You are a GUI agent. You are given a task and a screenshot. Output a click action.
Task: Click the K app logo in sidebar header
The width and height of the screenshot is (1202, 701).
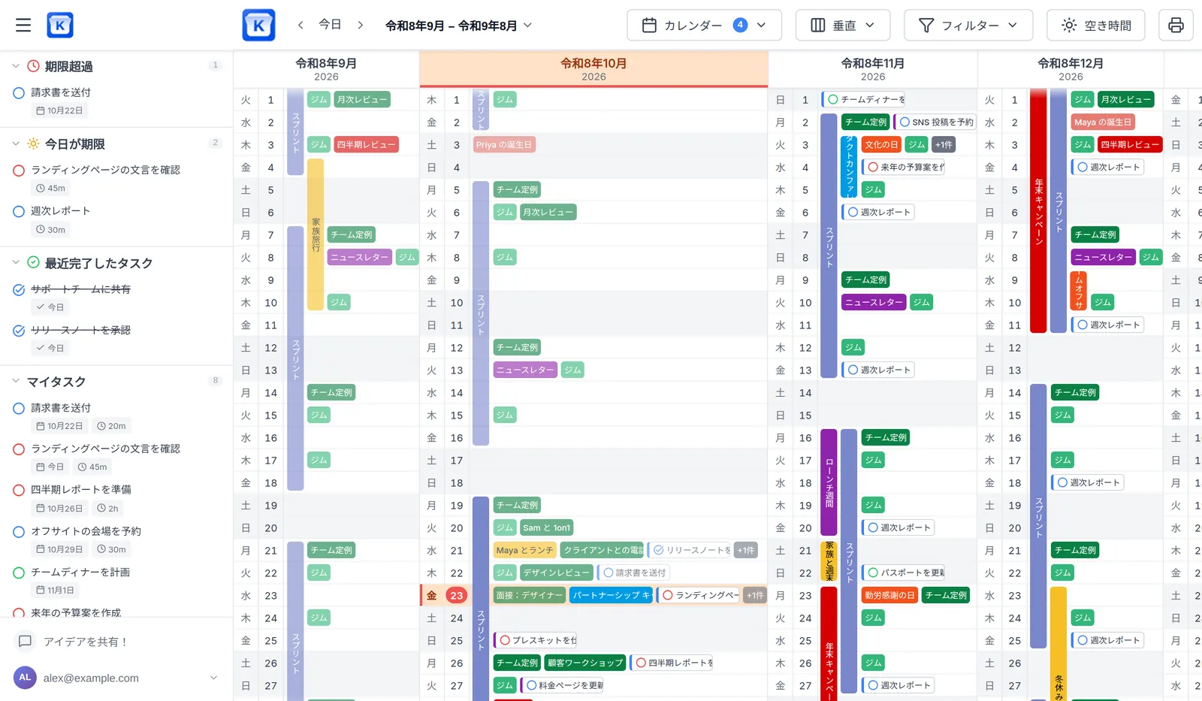[x=60, y=25]
